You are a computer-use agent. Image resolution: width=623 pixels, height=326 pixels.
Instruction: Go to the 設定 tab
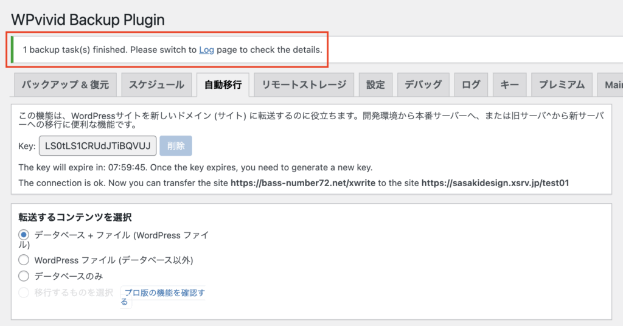(x=375, y=85)
